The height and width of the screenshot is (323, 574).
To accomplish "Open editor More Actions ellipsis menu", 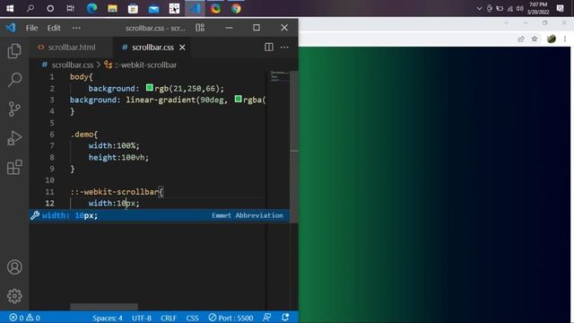I will click(284, 47).
